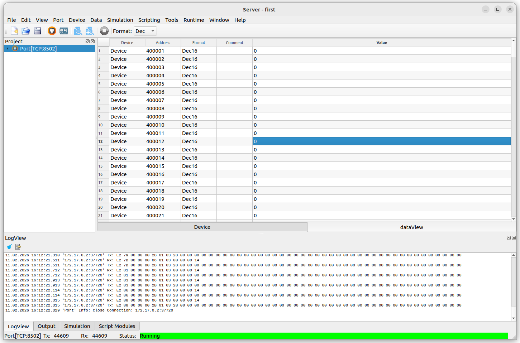The width and height of the screenshot is (520, 343).
Task: Toggle the LogView panel pin
Action: coord(509,238)
